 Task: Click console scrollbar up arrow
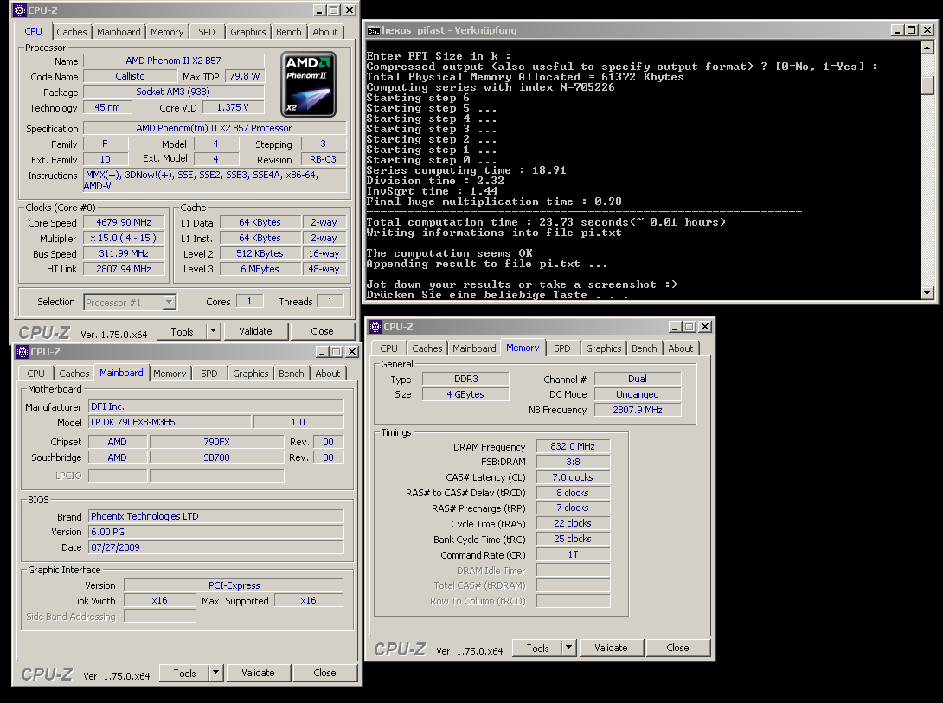tap(927, 47)
